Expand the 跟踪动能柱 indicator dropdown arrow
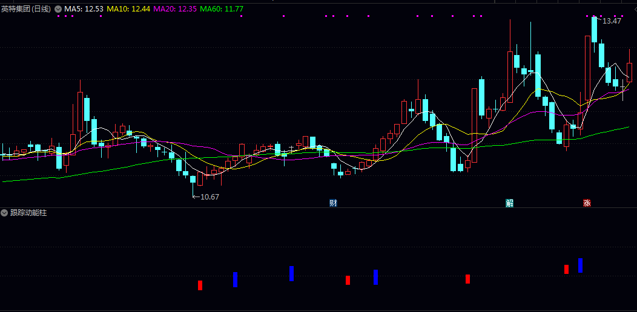This screenshot has height=312, width=637. click(x=5, y=213)
